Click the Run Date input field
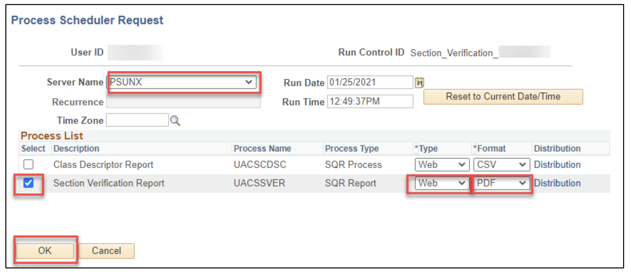The image size is (631, 276). (x=370, y=82)
